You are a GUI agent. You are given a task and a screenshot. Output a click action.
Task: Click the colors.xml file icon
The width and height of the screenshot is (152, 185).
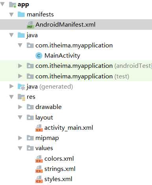pos(39,159)
